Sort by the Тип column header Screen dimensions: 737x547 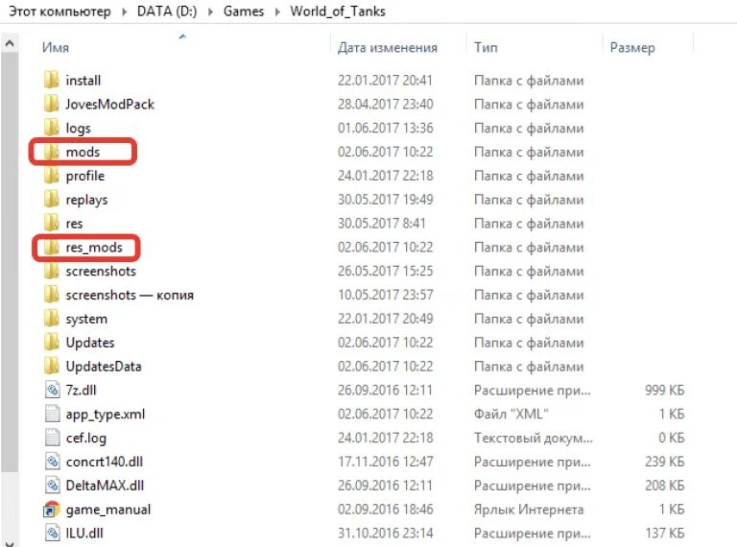coord(486,47)
